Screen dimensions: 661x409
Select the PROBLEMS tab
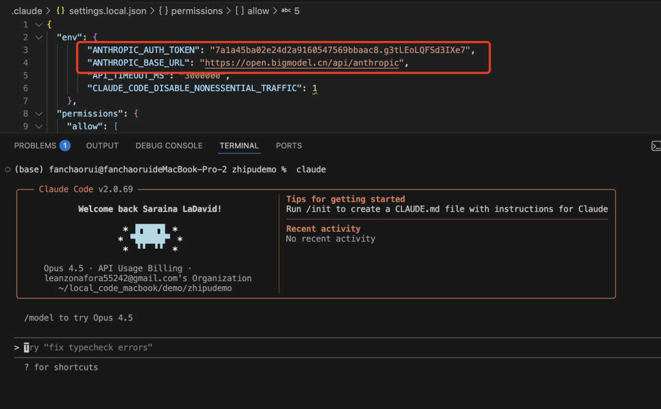click(x=35, y=146)
